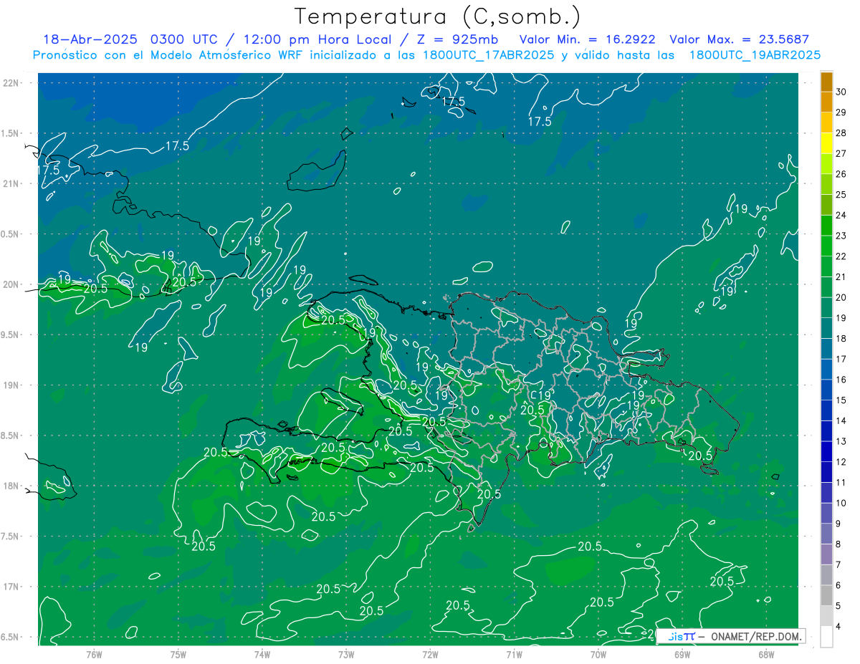Click '12:00 pm Hora Local' text
The height and width of the screenshot is (664, 860).
(317, 39)
